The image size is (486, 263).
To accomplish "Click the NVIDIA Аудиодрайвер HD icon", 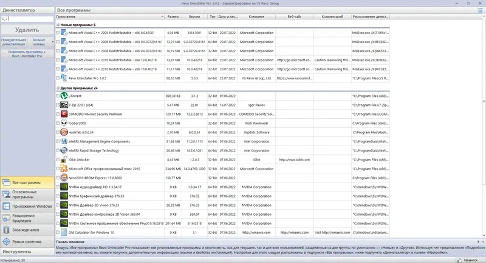I will (x=64, y=187).
